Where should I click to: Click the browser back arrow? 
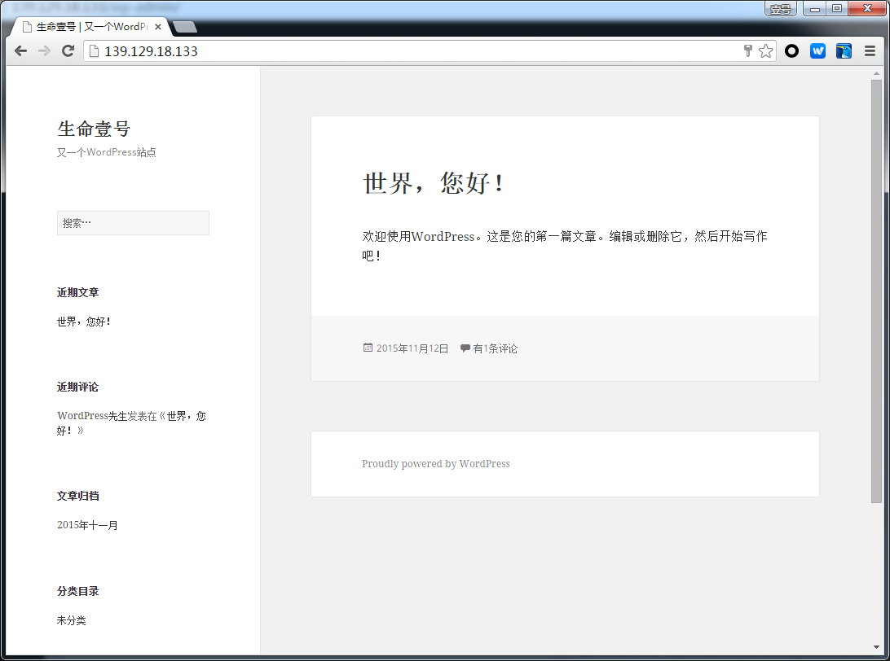click(x=21, y=51)
